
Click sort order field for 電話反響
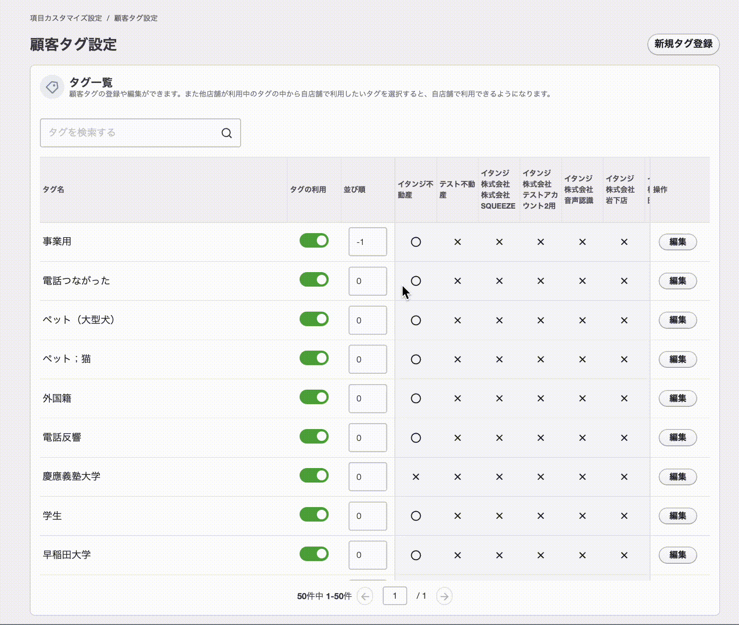click(x=368, y=438)
